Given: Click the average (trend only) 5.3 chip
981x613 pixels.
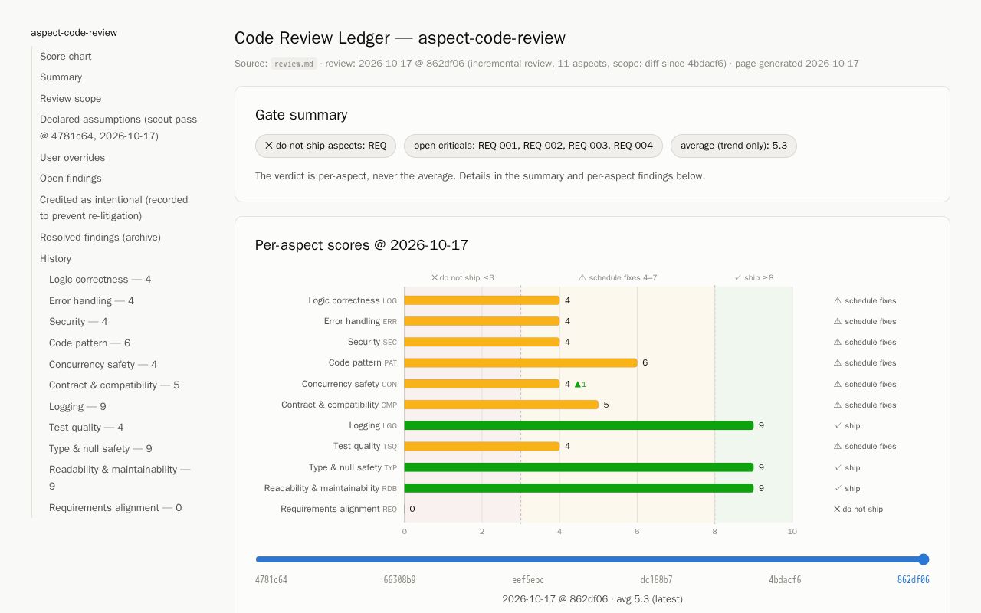Looking at the screenshot, I should (x=733, y=146).
